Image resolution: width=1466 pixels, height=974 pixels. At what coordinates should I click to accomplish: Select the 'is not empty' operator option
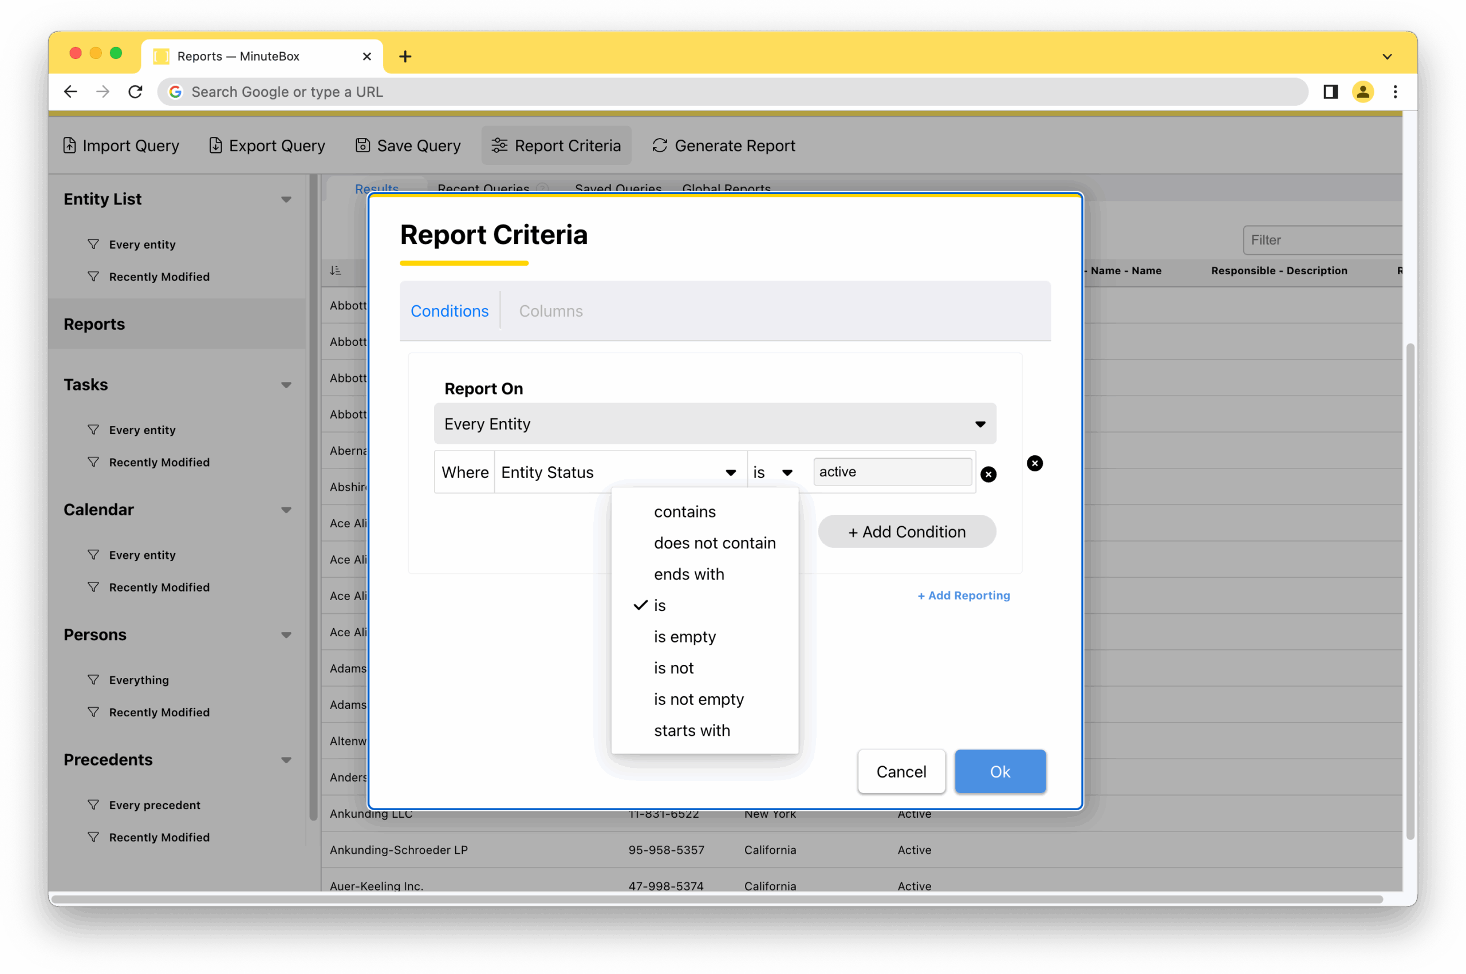tap(699, 700)
